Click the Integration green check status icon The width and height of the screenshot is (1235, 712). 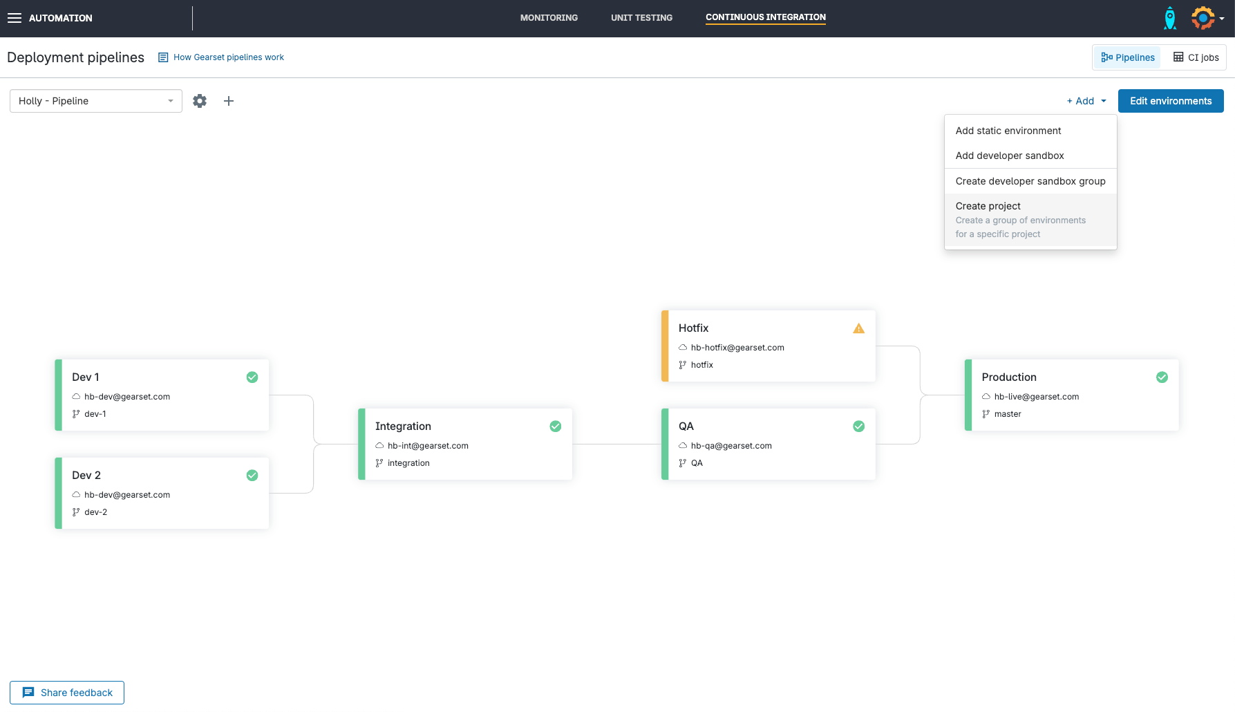point(555,427)
